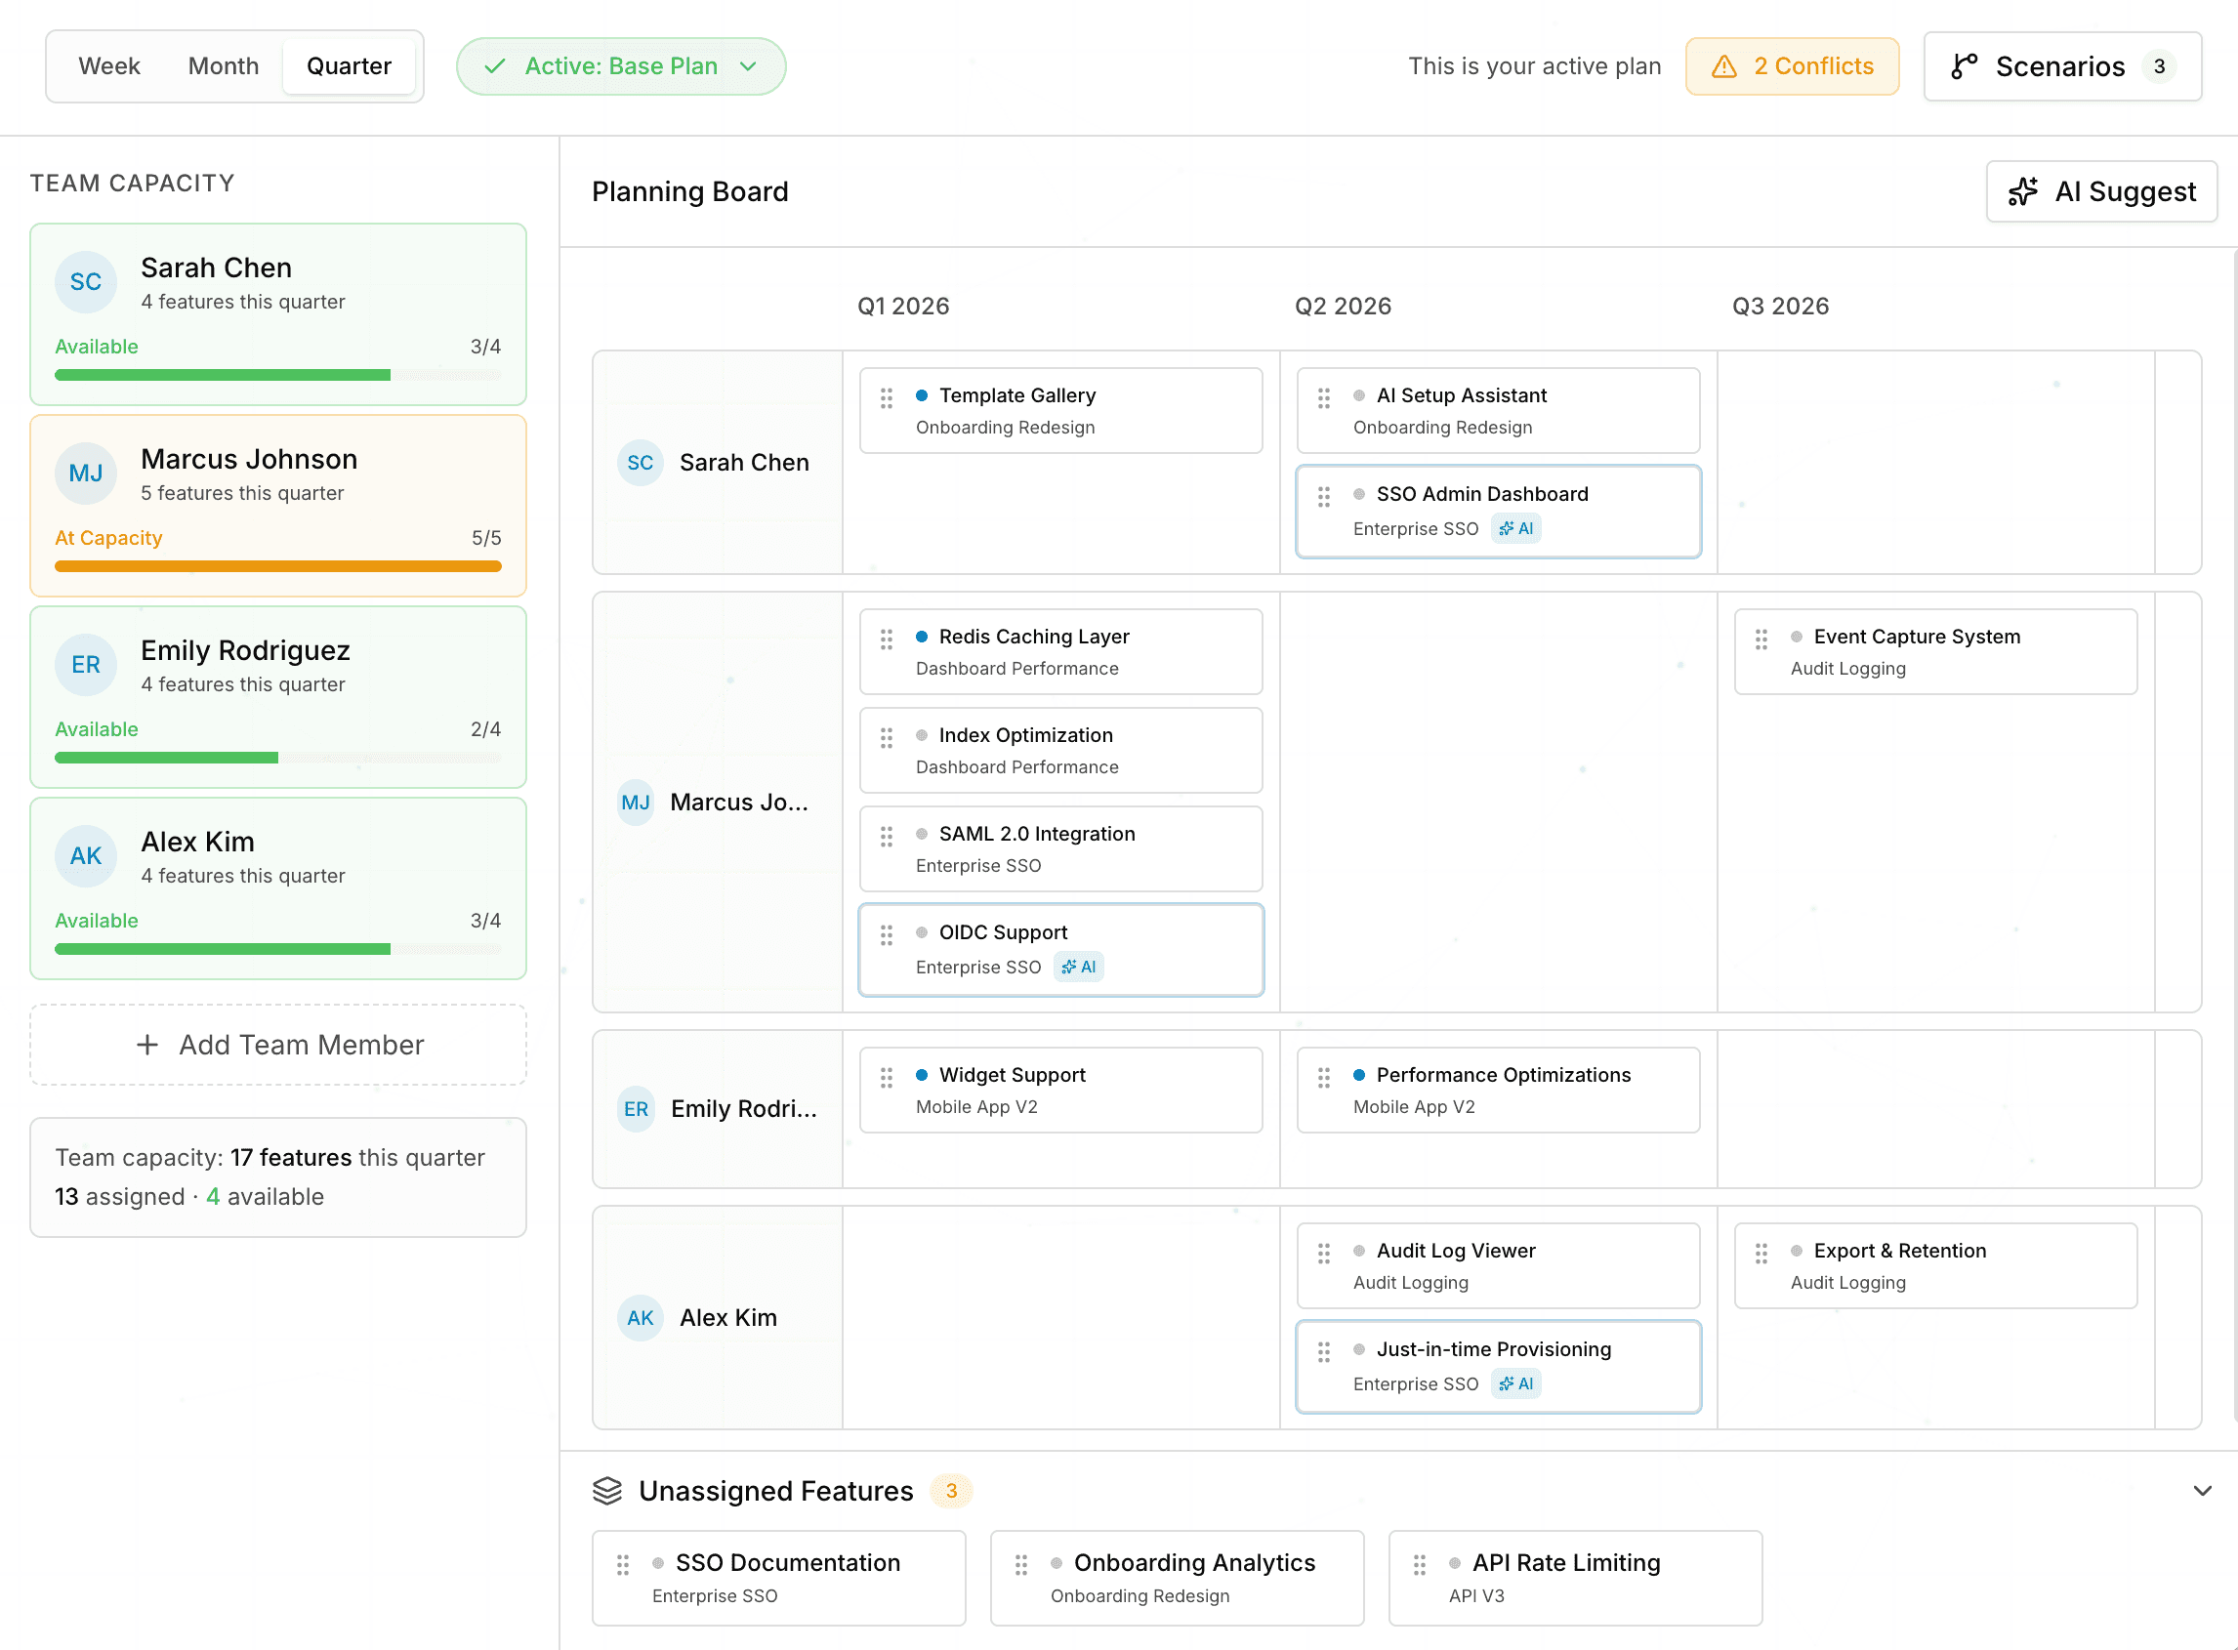Switch view to Month

click(x=223, y=67)
